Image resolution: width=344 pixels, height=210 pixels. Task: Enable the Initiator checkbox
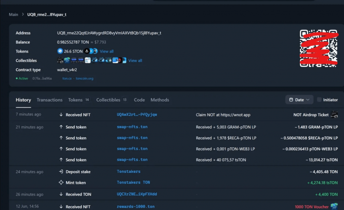(319, 100)
